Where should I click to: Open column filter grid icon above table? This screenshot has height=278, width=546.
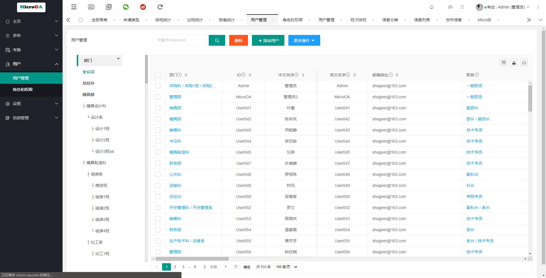pos(503,63)
